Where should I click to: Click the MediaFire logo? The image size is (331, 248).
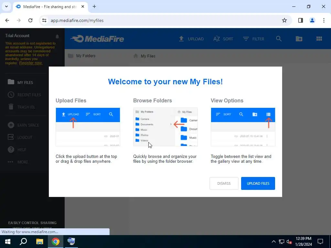pyautogui.click(x=97, y=39)
